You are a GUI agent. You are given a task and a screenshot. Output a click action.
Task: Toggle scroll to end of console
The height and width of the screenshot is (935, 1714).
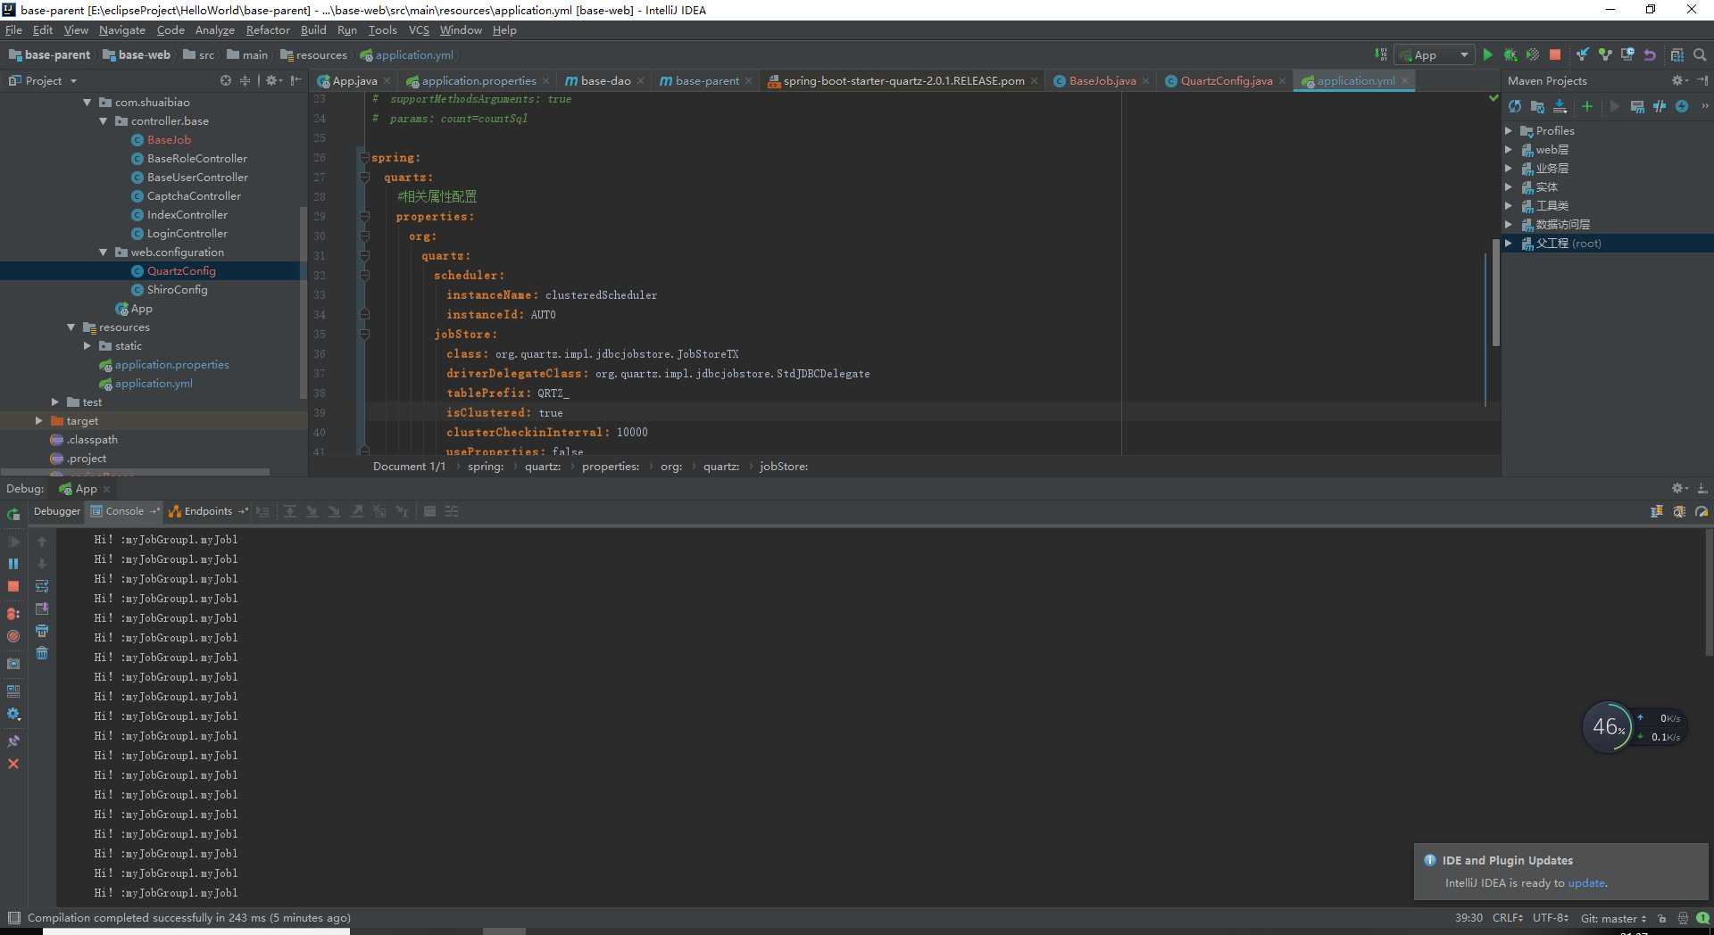click(x=42, y=608)
